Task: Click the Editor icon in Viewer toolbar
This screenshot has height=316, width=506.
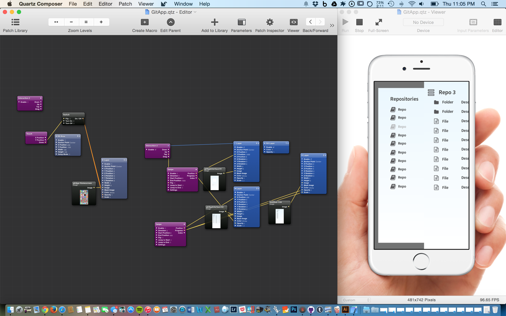Action: (x=497, y=22)
